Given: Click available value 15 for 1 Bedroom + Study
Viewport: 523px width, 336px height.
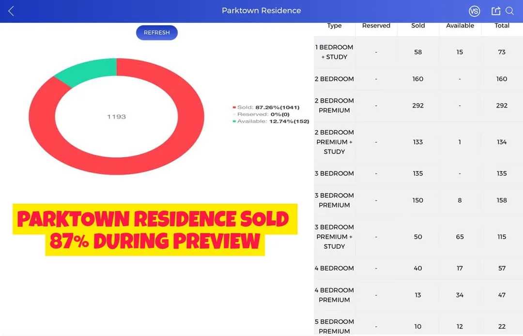Looking at the screenshot, I should (460, 52).
